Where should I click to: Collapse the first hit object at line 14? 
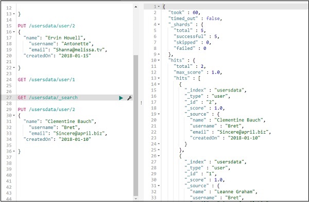pos(159,84)
